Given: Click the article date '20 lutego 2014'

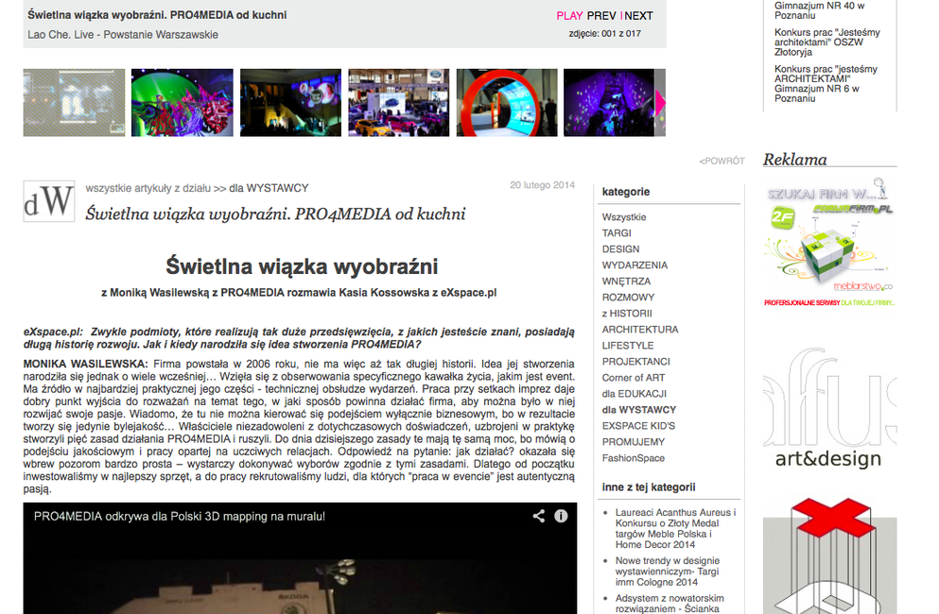Looking at the screenshot, I should (542, 185).
